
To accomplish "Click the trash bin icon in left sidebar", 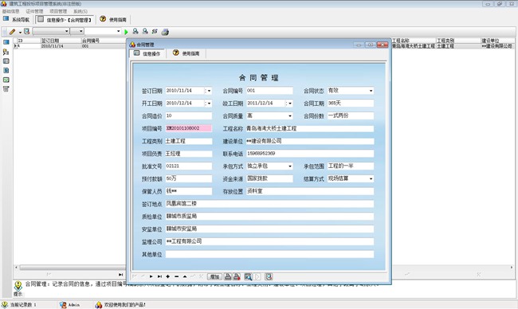I will [6, 89].
